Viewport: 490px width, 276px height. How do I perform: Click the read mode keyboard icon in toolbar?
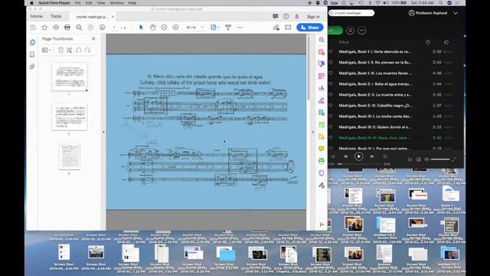[x=228, y=28]
